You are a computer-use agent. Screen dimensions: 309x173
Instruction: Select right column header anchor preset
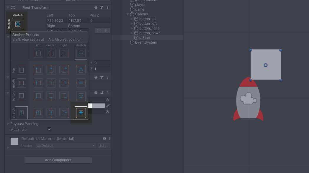(64, 53)
